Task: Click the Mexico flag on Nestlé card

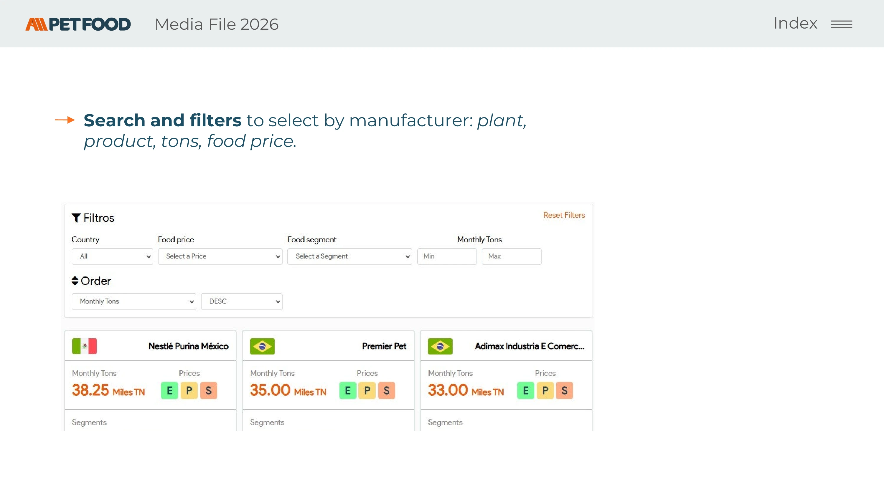Action: pyautogui.click(x=84, y=346)
